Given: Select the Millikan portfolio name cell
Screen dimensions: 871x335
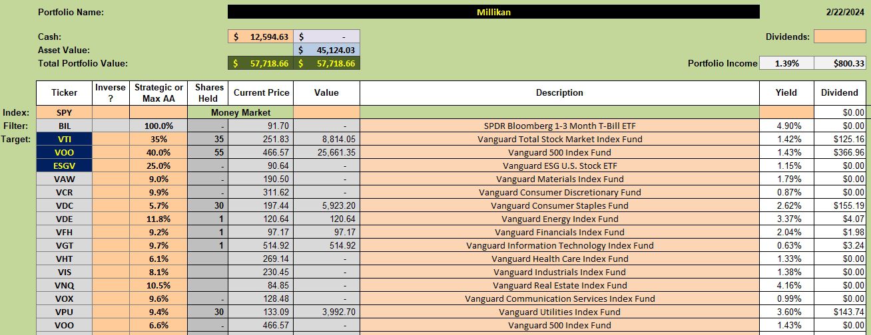Looking at the screenshot, I should [493, 12].
